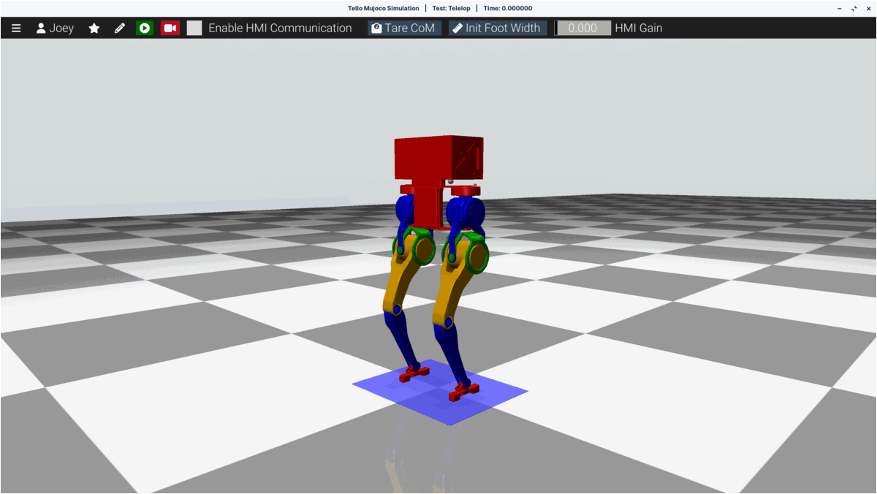Click the Init Foot Width button
877x494 pixels.
coord(497,28)
